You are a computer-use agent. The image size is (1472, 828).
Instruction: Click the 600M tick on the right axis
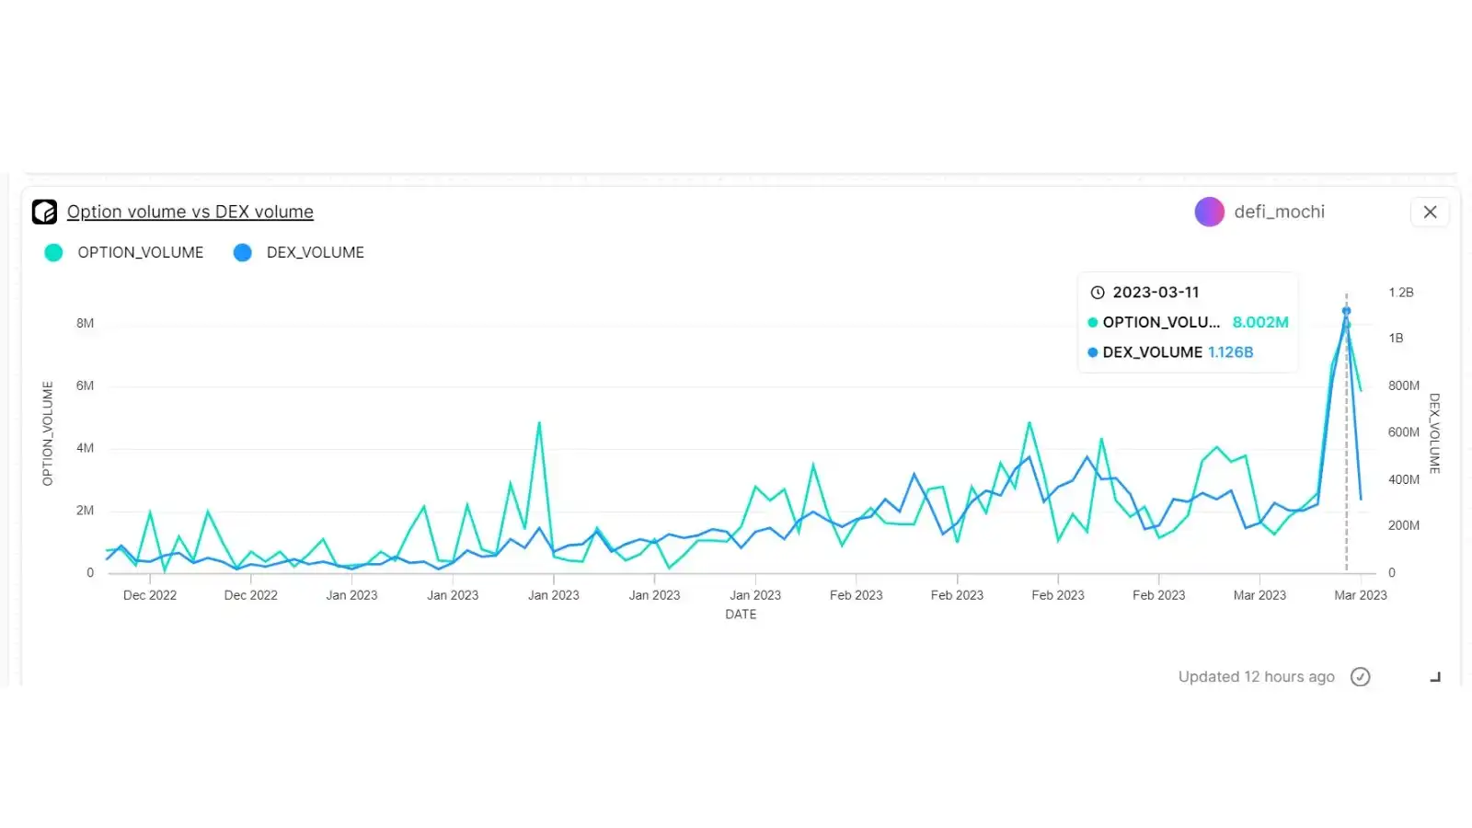pyautogui.click(x=1404, y=431)
